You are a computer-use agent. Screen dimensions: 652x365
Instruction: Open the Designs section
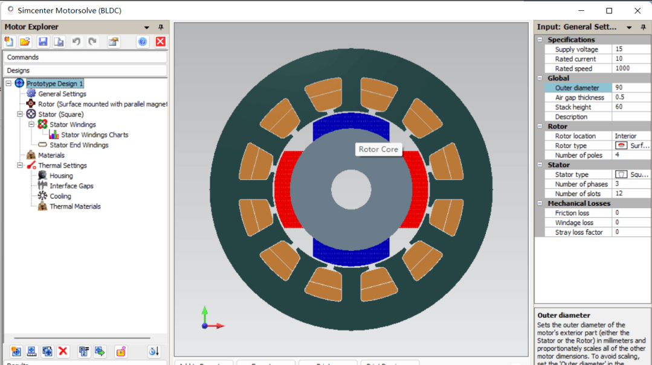pos(85,71)
